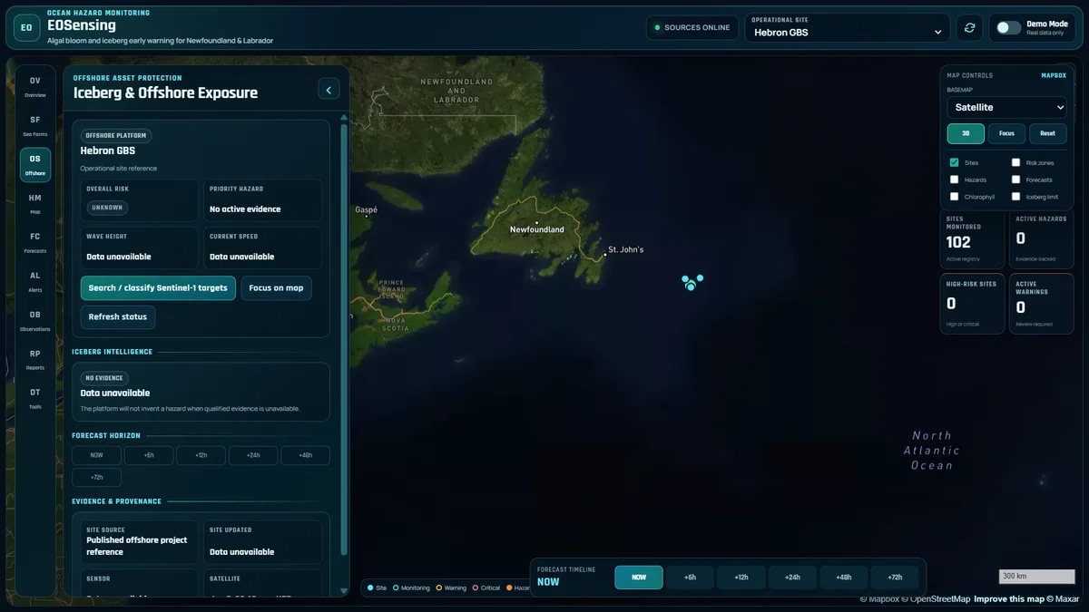Click the Monitoring legend entry
Screen dimensions: 1089x612
(x=412, y=588)
